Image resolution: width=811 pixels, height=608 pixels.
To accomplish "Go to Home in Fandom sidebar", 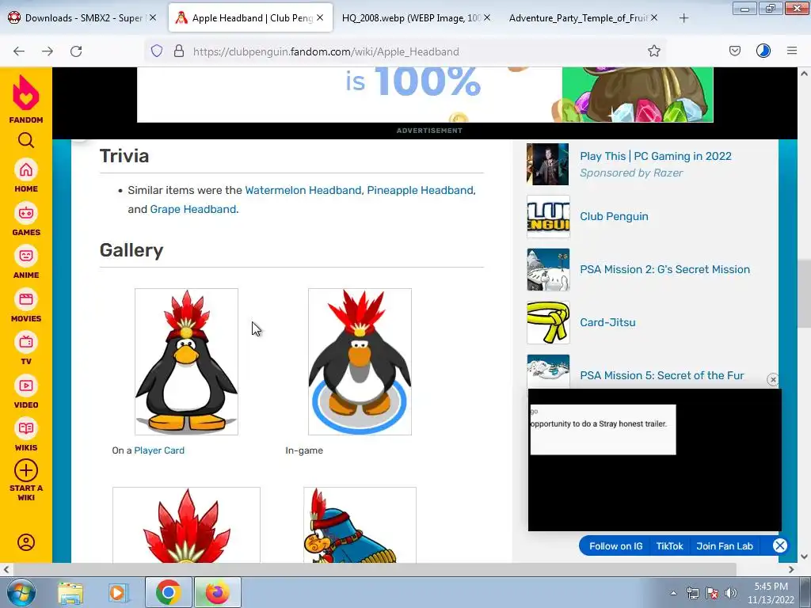I will [26, 177].
